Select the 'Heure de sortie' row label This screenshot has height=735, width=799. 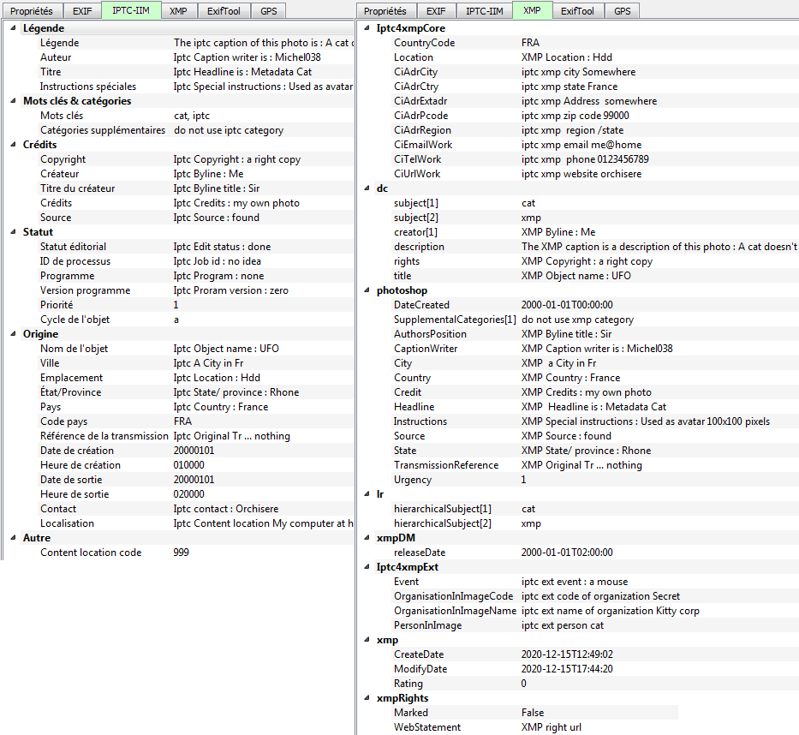[x=75, y=494]
